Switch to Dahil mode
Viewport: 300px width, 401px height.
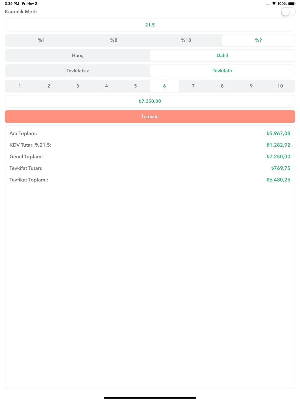click(x=222, y=56)
